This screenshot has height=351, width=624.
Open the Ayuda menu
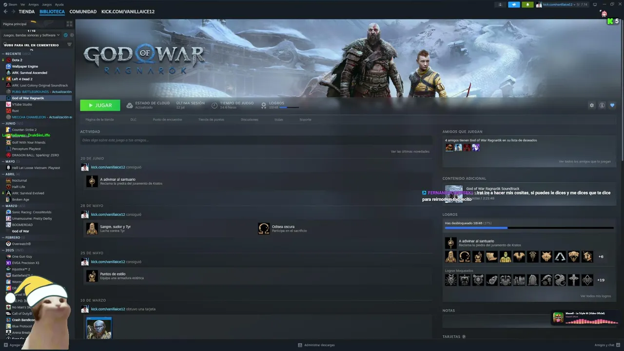59,4
